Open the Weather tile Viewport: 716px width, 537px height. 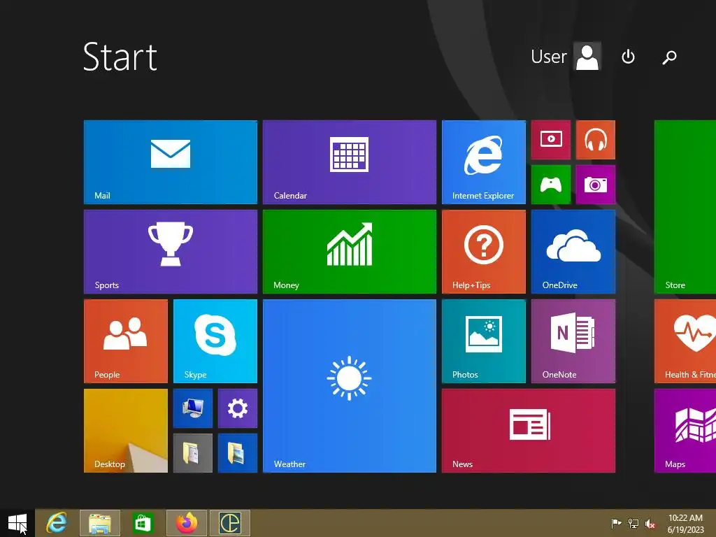click(350, 386)
